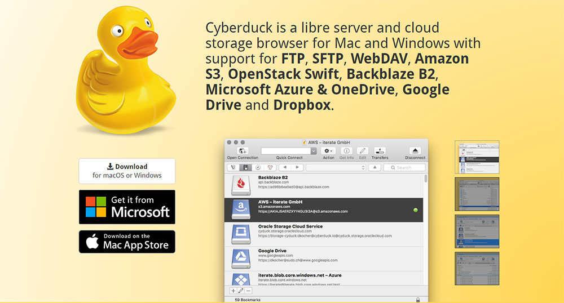The width and height of the screenshot is (564, 303).
Task: Download Cyberduck for macOS or Windows
Action: pyautogui.click(x=127, y=171)
